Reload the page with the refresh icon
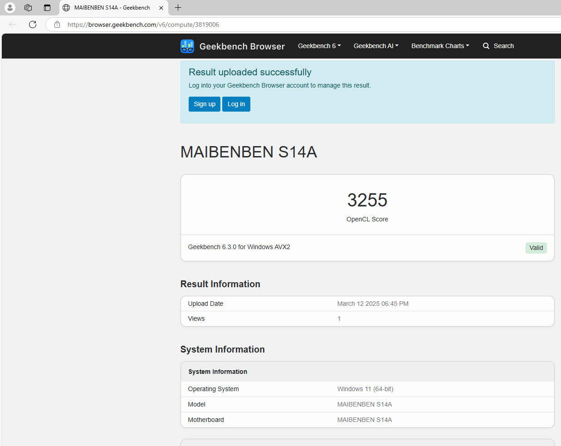This screenshot has height=446, width=561. pos(33,25)
